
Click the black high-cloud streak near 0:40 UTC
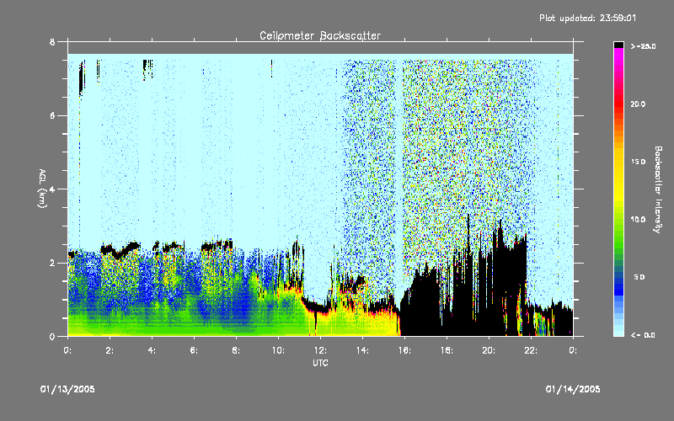[x=82, y=78]
